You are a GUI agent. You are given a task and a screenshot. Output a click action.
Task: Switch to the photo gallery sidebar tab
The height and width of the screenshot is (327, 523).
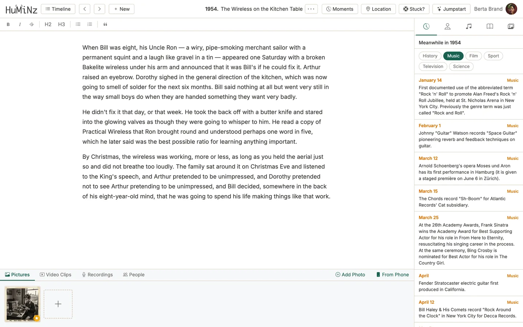[511, 26]
